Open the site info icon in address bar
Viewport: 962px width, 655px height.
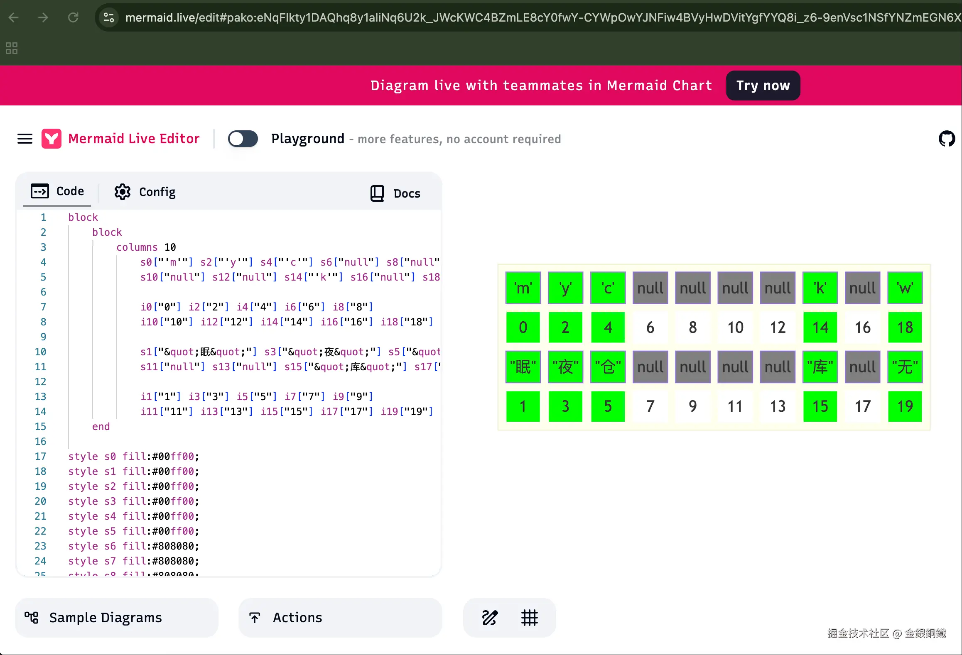(109, 17)
